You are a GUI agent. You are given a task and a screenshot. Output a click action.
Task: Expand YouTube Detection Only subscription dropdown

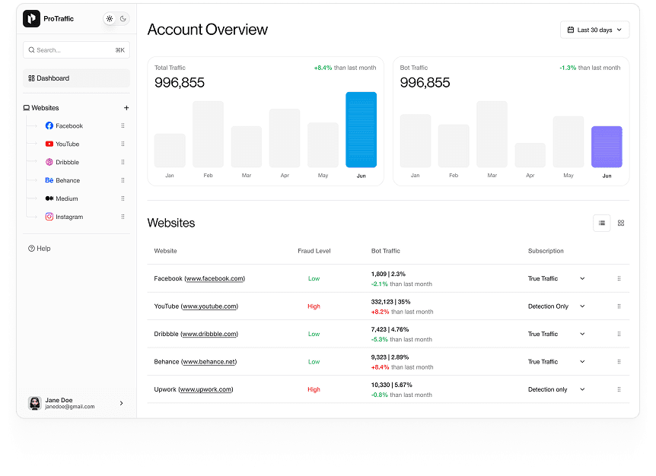click(x=582, y=306)
